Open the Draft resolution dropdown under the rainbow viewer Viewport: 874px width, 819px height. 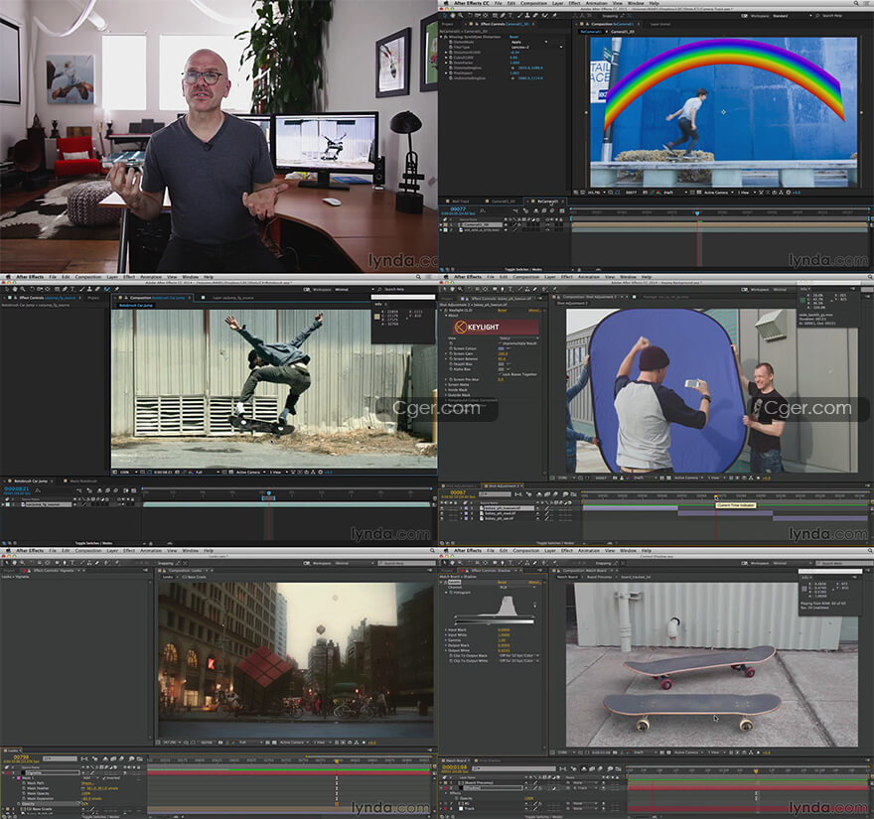[675, 193]
